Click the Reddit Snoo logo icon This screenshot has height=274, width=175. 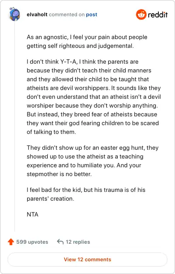click(x=141, y=14)
